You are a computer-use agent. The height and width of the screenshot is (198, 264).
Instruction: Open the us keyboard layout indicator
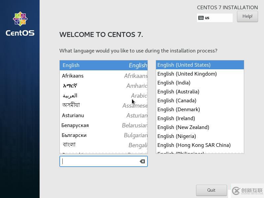(215, 18)
